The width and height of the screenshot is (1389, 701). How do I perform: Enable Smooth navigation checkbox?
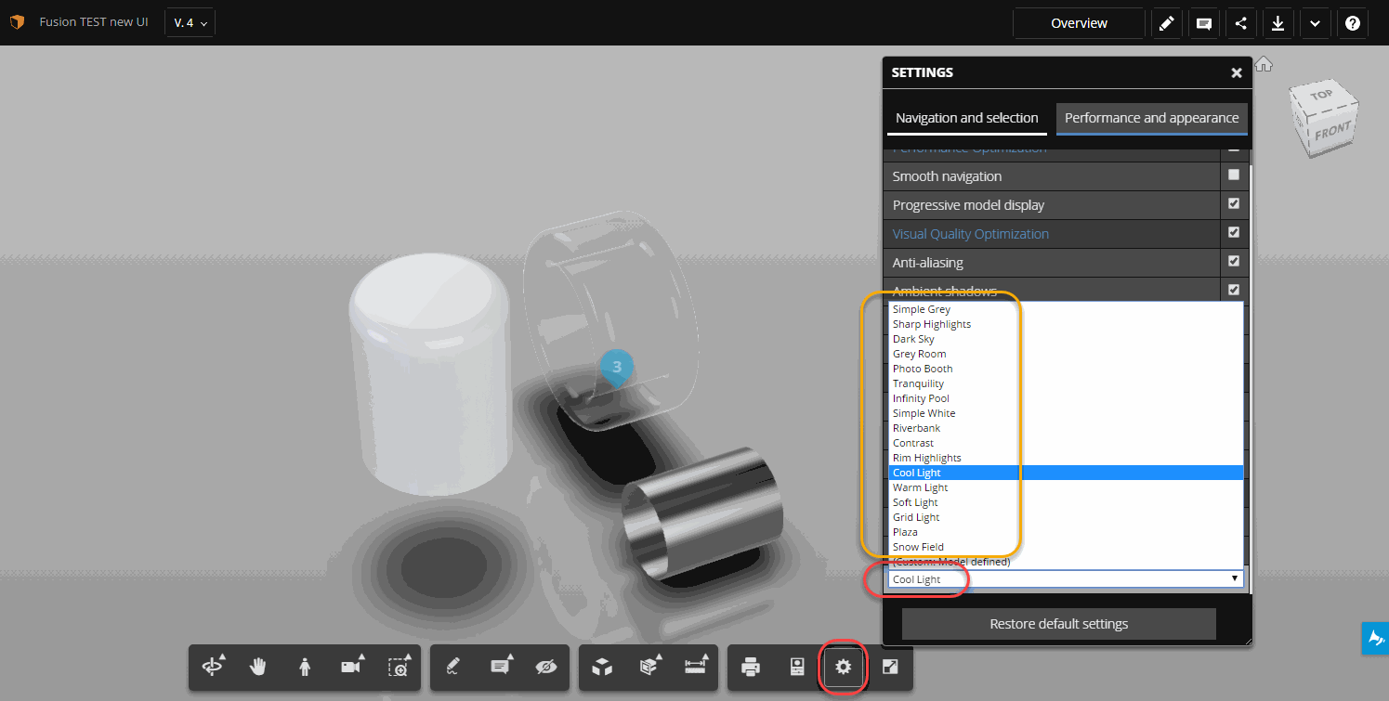coord(1234,175)
